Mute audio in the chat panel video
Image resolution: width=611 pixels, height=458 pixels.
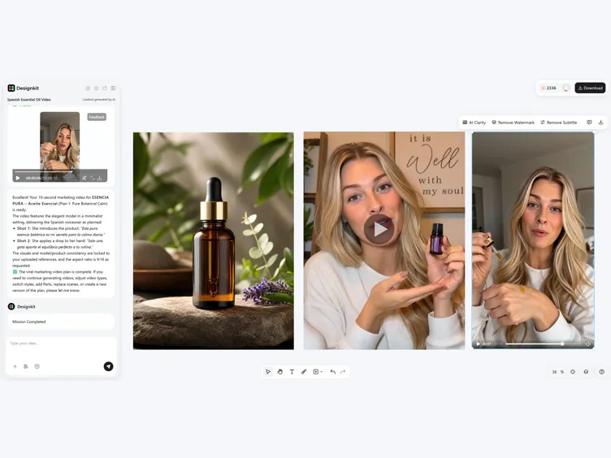(84, 178)
